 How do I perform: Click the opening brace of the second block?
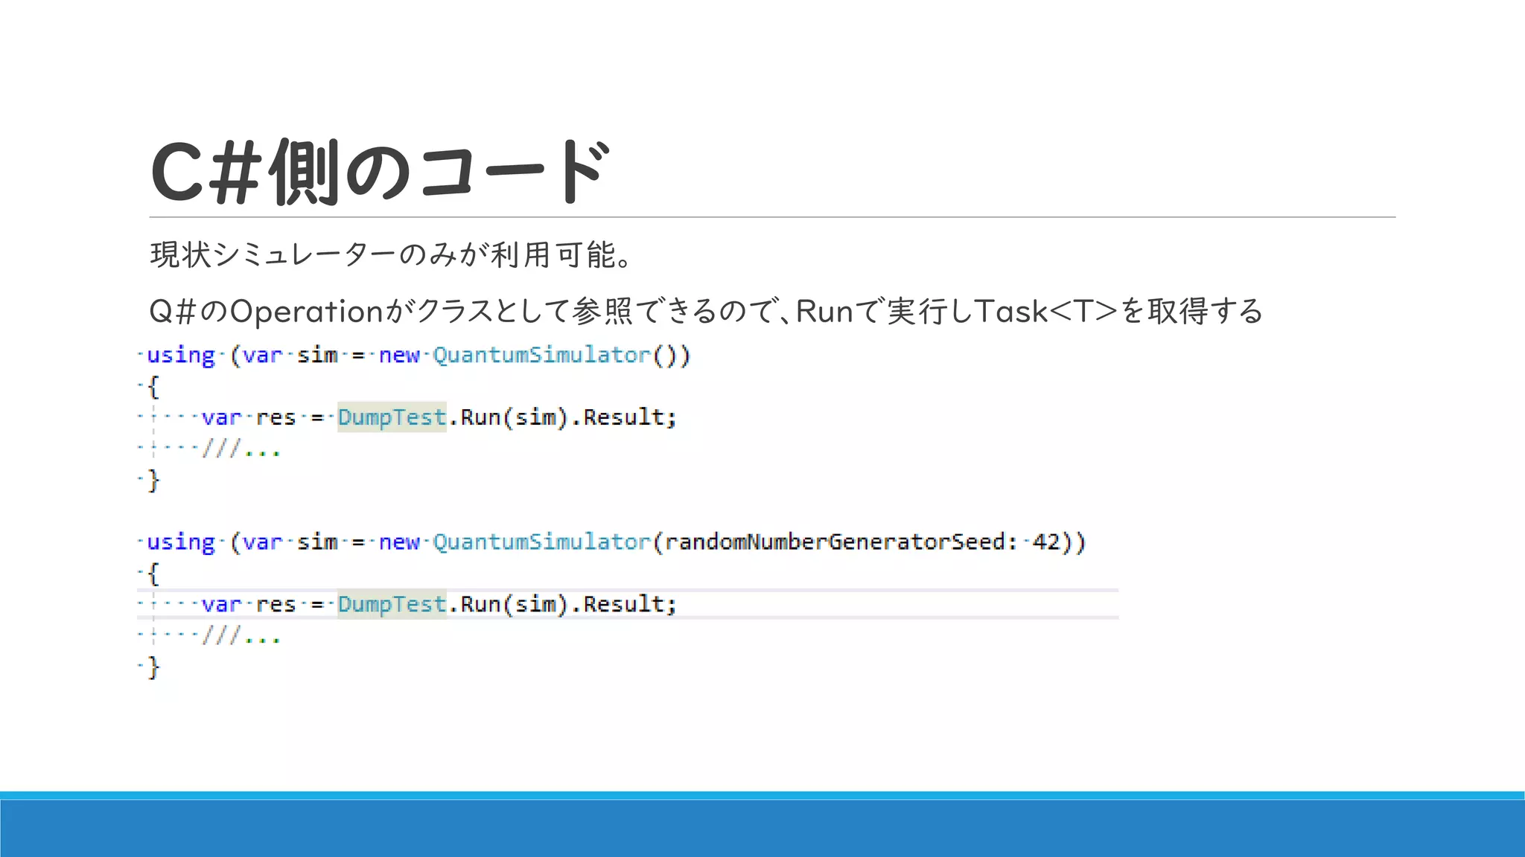153,574
